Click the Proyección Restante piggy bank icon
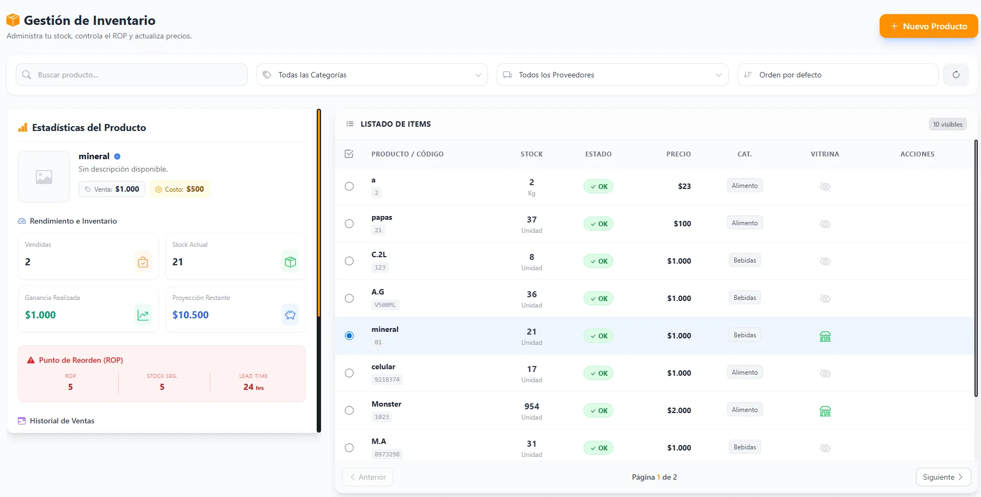Viewport: 981px width, 497px height. coord(290,315)
